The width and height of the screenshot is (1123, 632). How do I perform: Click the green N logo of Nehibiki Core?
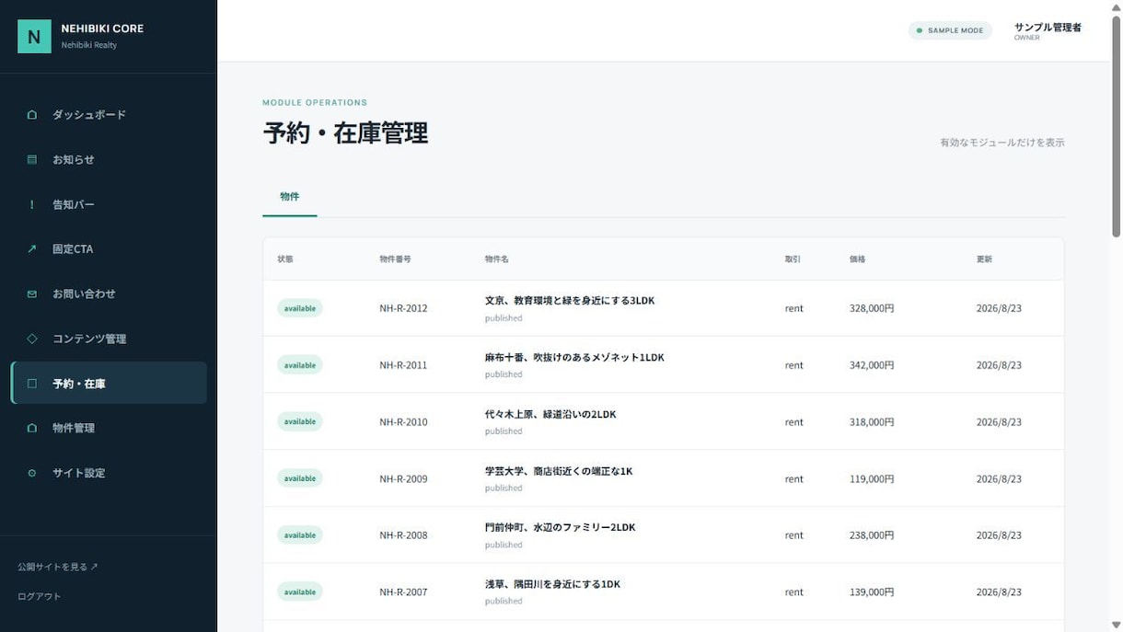[34, 36]
